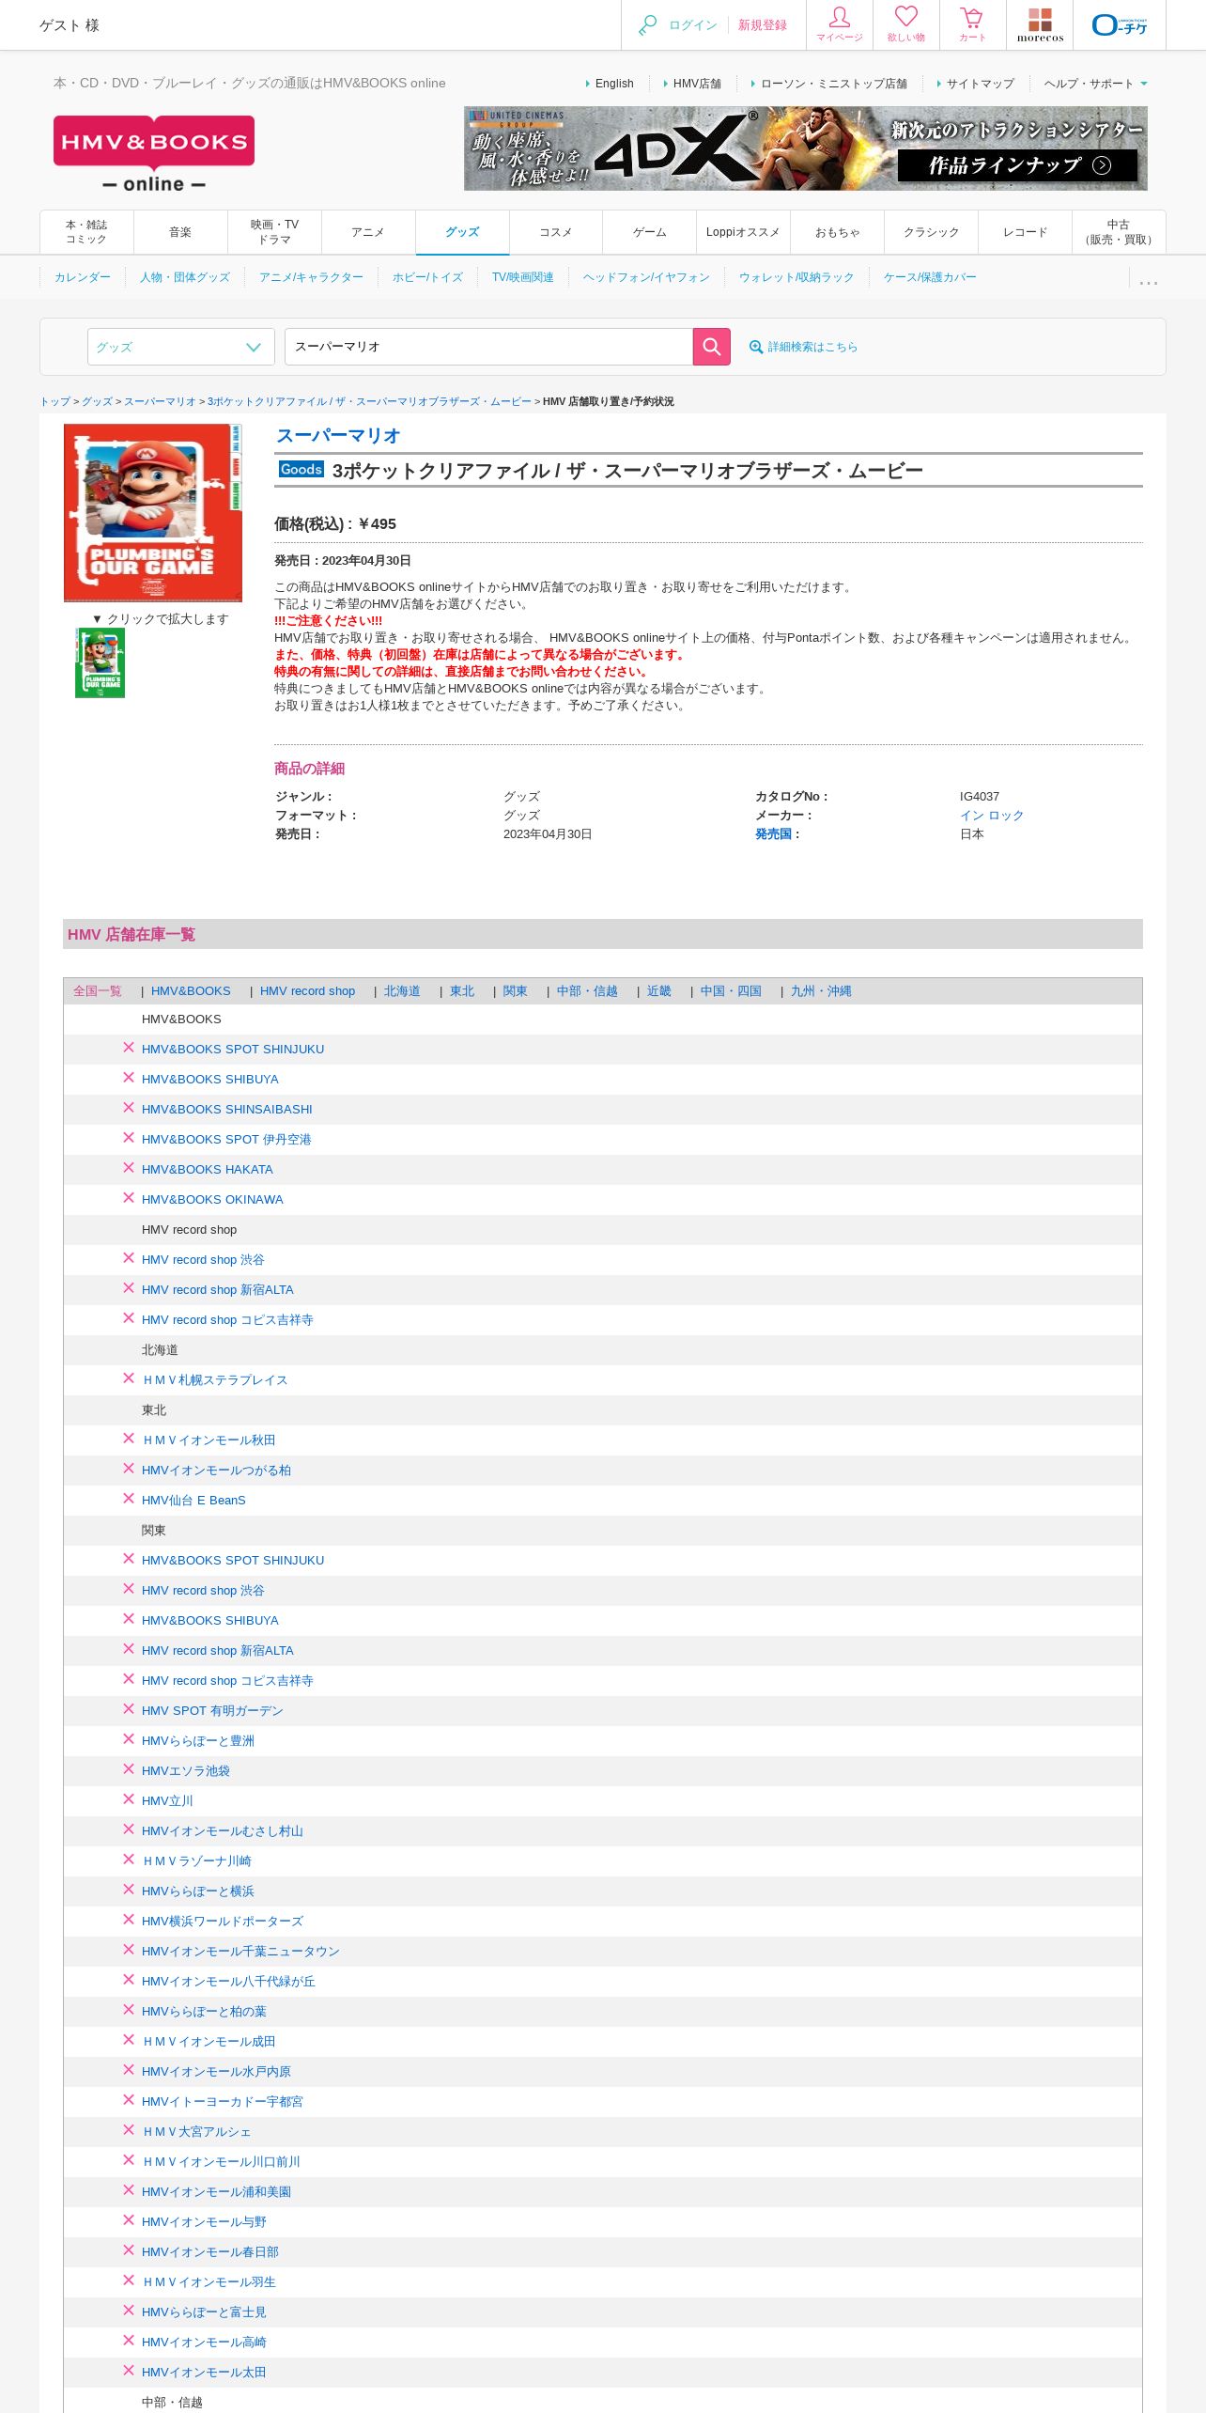Click X mark beside HMV仙台 E BeanS

pos(129,1499)
